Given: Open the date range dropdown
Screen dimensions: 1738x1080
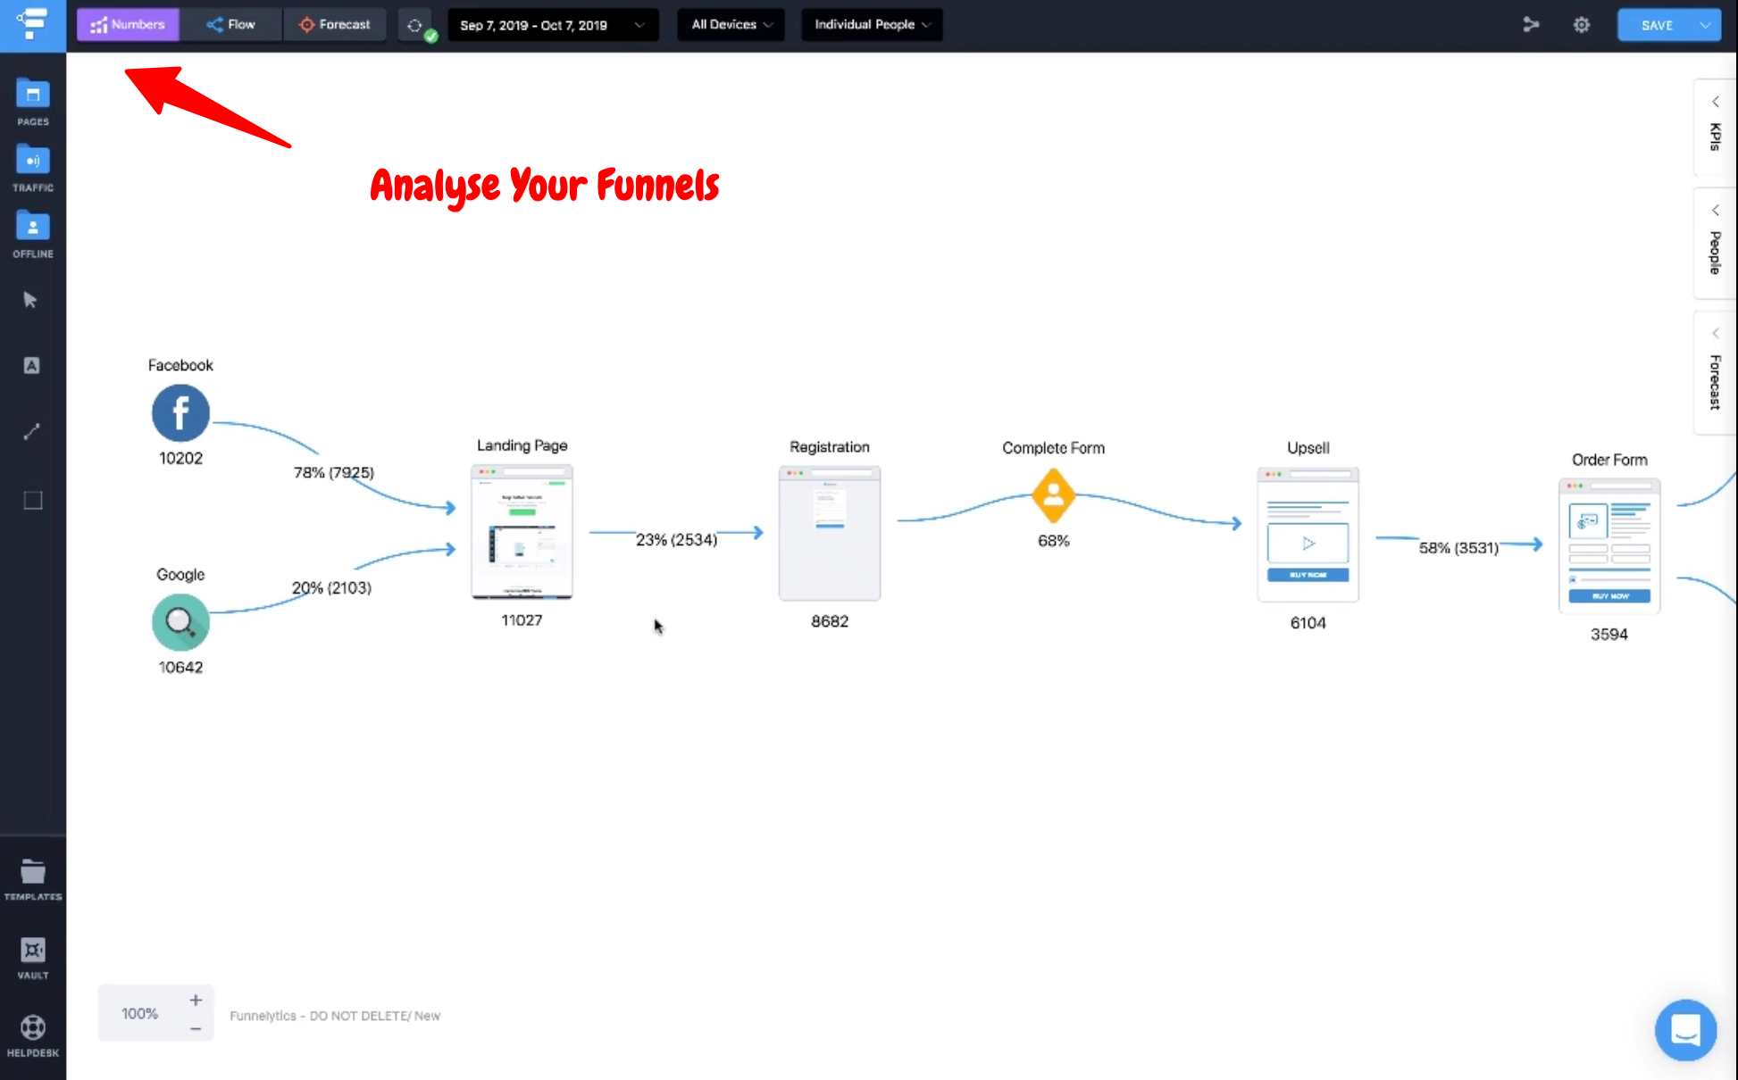Looking at the screenshot, I should coord(552,25).
